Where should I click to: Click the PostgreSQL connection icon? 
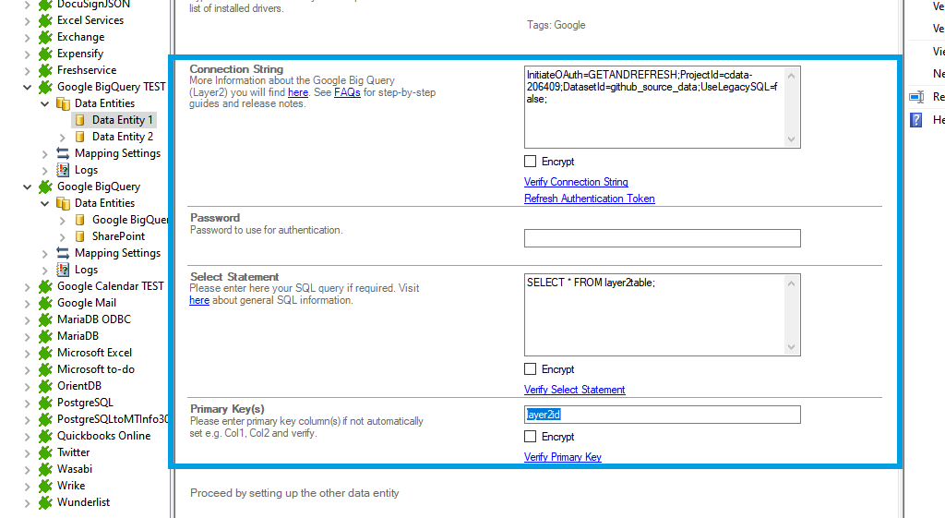(45, 403)
